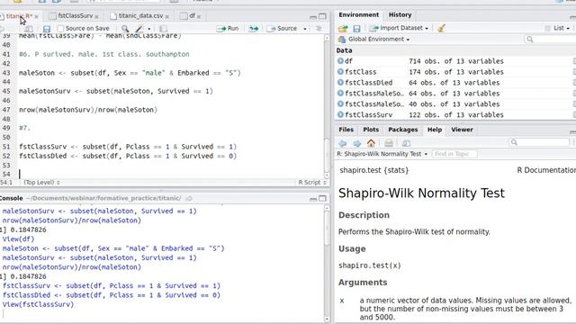Click the Run button
Viewport: 576px width, 324px height.
[228, 29]
